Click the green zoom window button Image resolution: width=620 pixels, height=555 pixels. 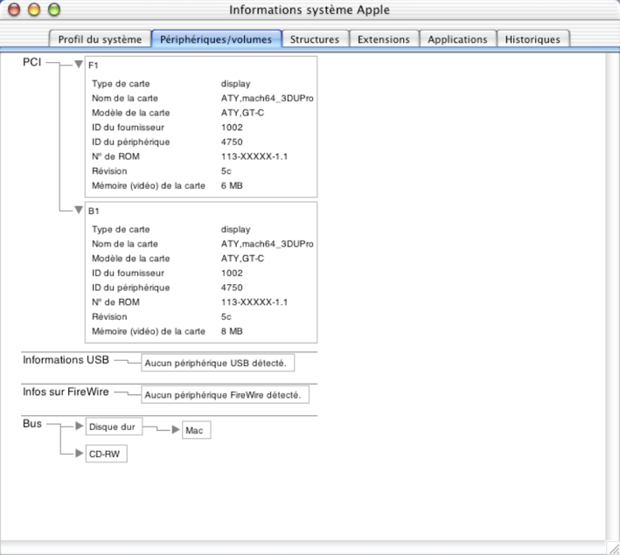[x=53, y=9]
